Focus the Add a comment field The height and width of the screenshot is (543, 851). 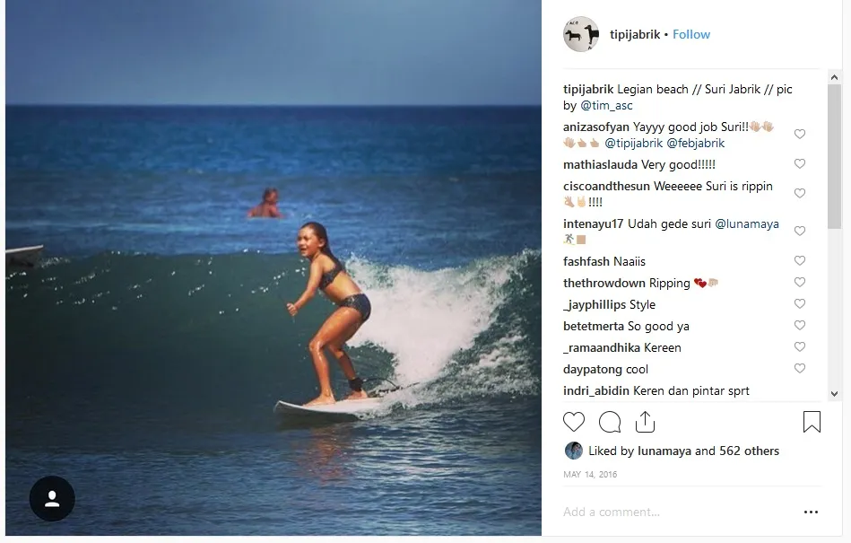(x=679, y=512)
